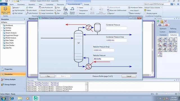Select the Zoom tool
Image resolution: width=180 pixels, height=101 pixels.
point(58,10)
